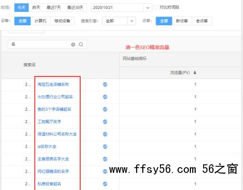The width and height of the screenshot is (243, 190).
Task: Click the 浏览量(PV) column header
Action: coord(180,73)
